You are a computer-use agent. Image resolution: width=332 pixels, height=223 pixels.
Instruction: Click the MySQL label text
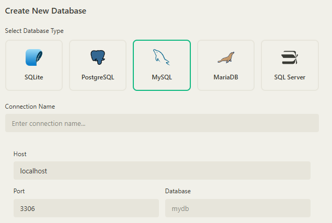[162, 77]
